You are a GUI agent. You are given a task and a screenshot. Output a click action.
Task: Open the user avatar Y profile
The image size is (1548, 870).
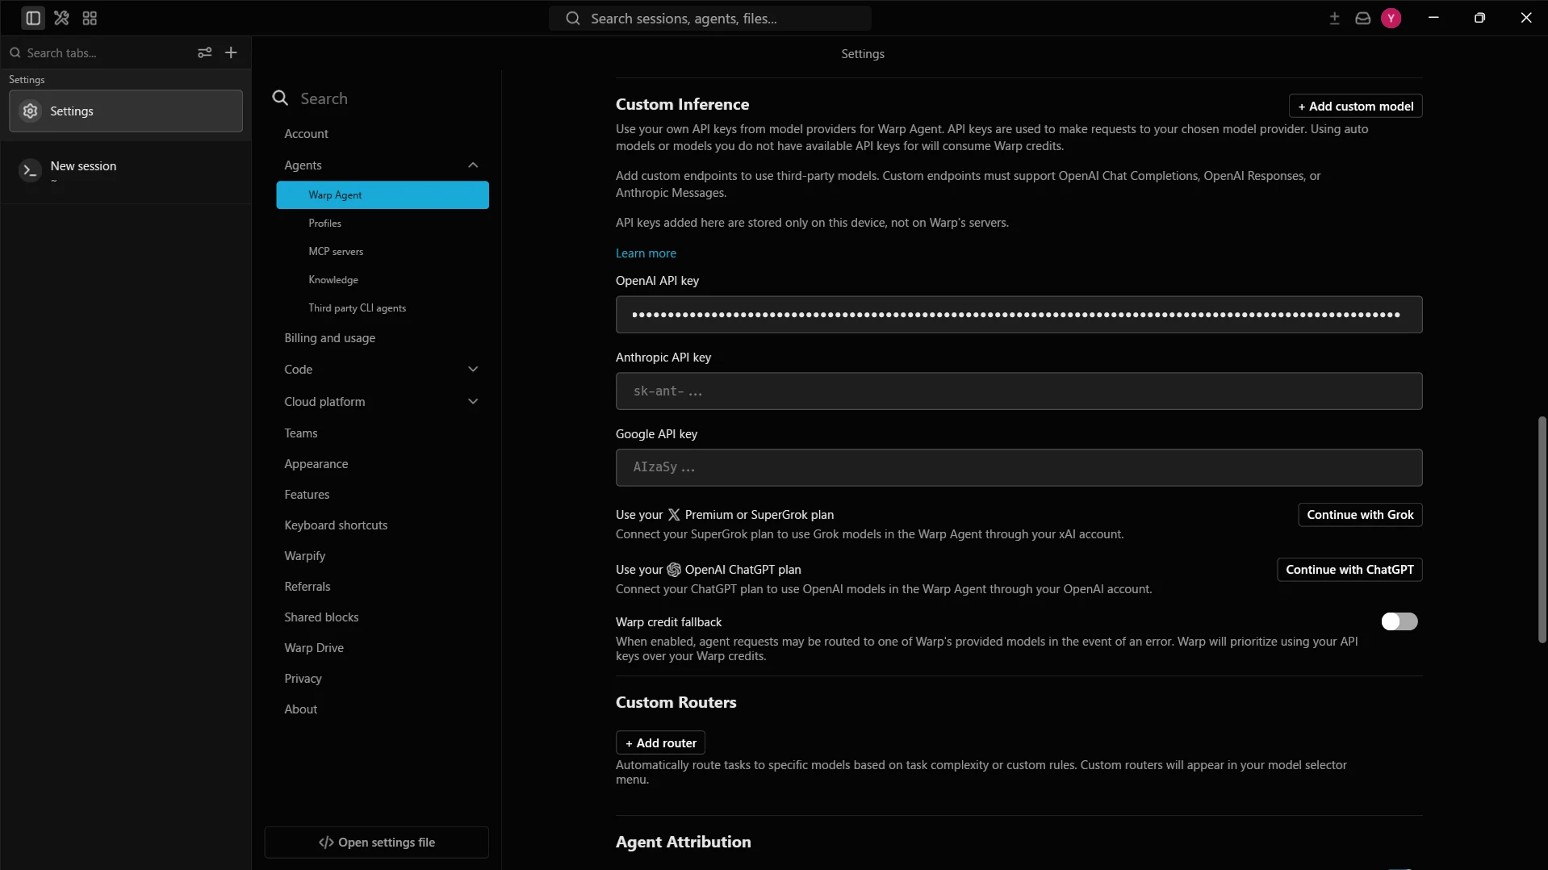[x=1391, y=18]
